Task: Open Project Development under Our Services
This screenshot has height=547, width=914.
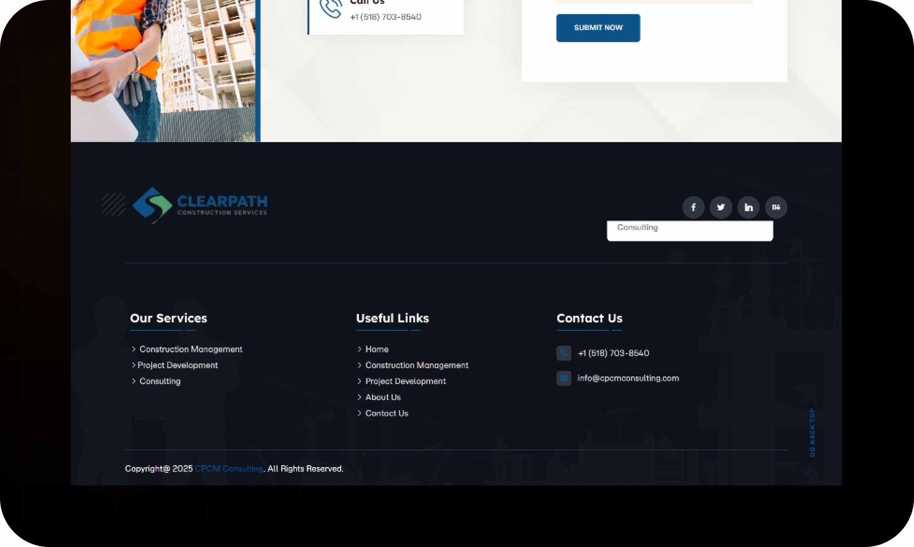Action: click(x=178, y=365)
